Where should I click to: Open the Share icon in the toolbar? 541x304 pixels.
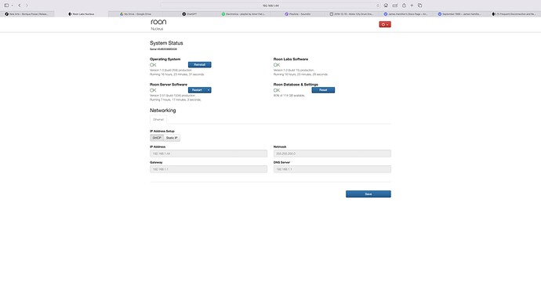tap(404, 5)
